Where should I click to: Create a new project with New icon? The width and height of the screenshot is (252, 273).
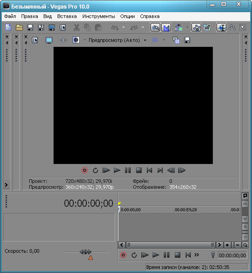(x=9, y=27)
